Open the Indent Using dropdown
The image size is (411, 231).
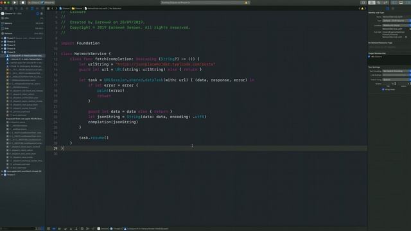pyautogui.click(x=397, y=80)
